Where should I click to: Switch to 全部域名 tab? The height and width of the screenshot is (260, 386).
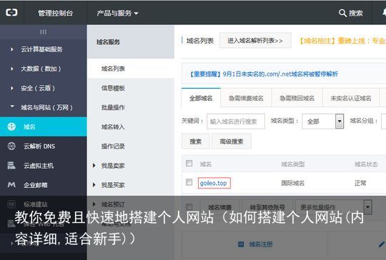[x=201, y=98]
